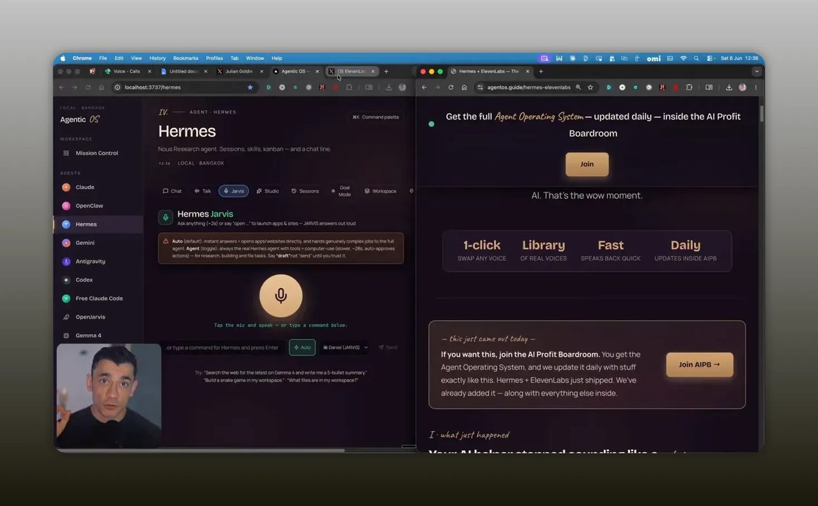The height and width of the screenshot is (506, 818).
Task: Tap the large microphone button to speak
Action: pyautogui.click(x=281, y=296)
